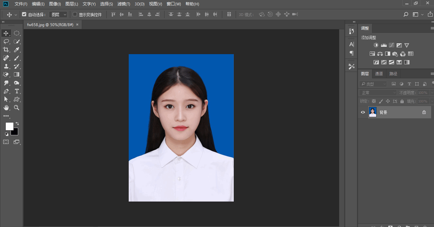Add a Brightness/Contrast adjustment

pyautogui.click(x=376, y=45)
